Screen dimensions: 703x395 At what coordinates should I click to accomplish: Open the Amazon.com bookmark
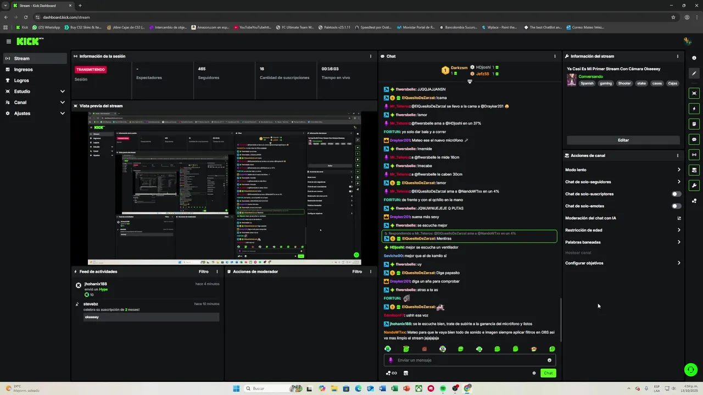pyautogui.click(x=210, y=27)
